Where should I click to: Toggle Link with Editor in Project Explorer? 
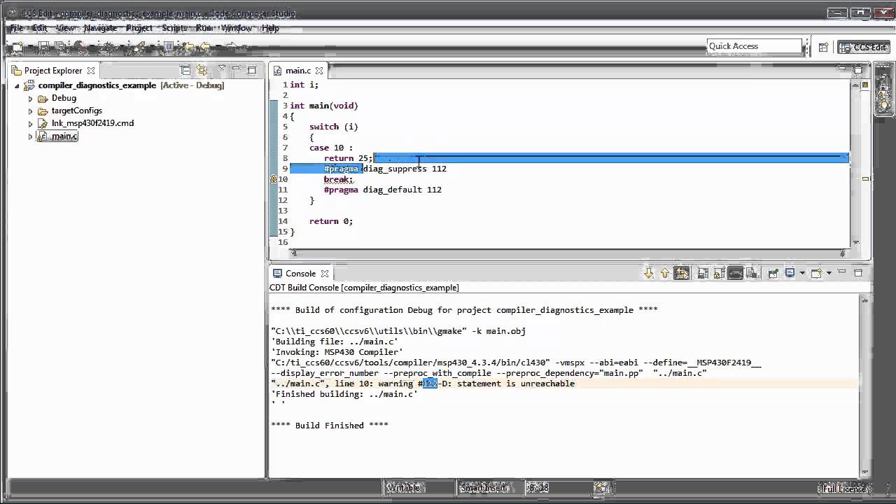coord(202,70)
